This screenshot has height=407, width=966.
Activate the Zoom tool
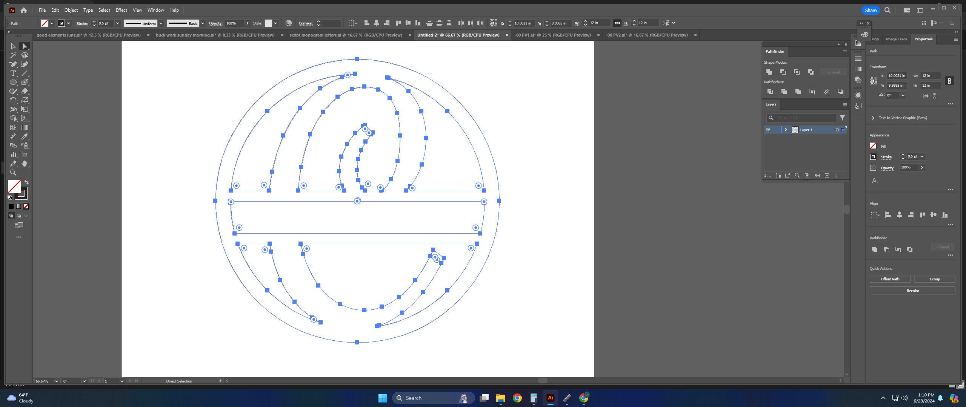tap(12, 173)
